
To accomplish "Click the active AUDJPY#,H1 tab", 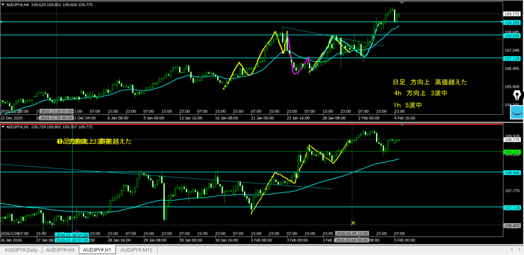I will coord(98,250).
